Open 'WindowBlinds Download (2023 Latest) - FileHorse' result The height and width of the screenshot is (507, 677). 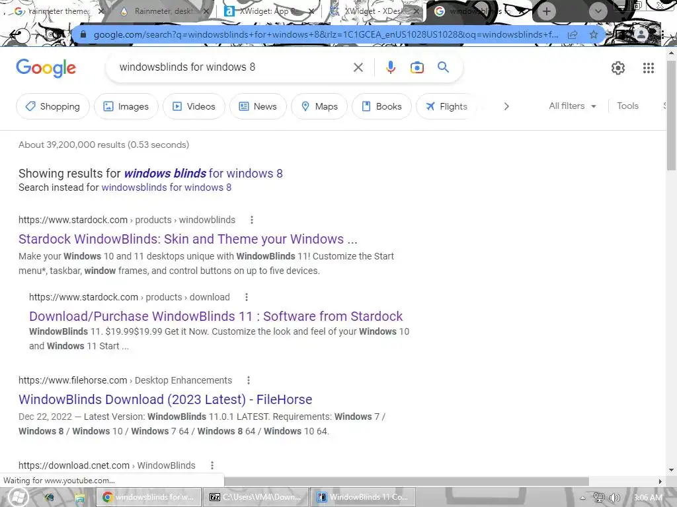(x=165, y=399)
